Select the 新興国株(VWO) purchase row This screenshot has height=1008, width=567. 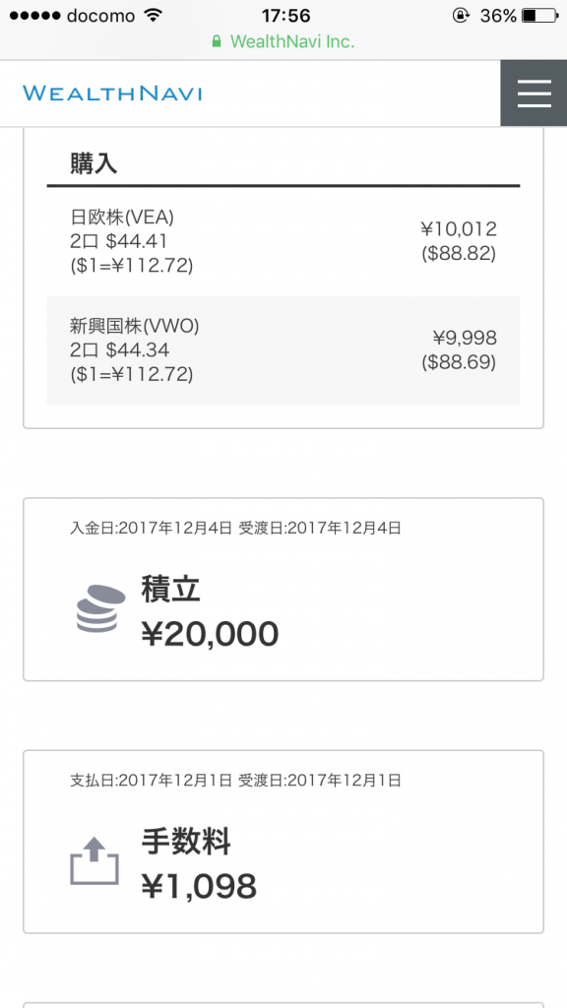point(283,350)
